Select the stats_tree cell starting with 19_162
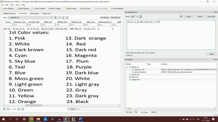The height and width of the screenshot is (122, 218). click(x=91, y=29)
